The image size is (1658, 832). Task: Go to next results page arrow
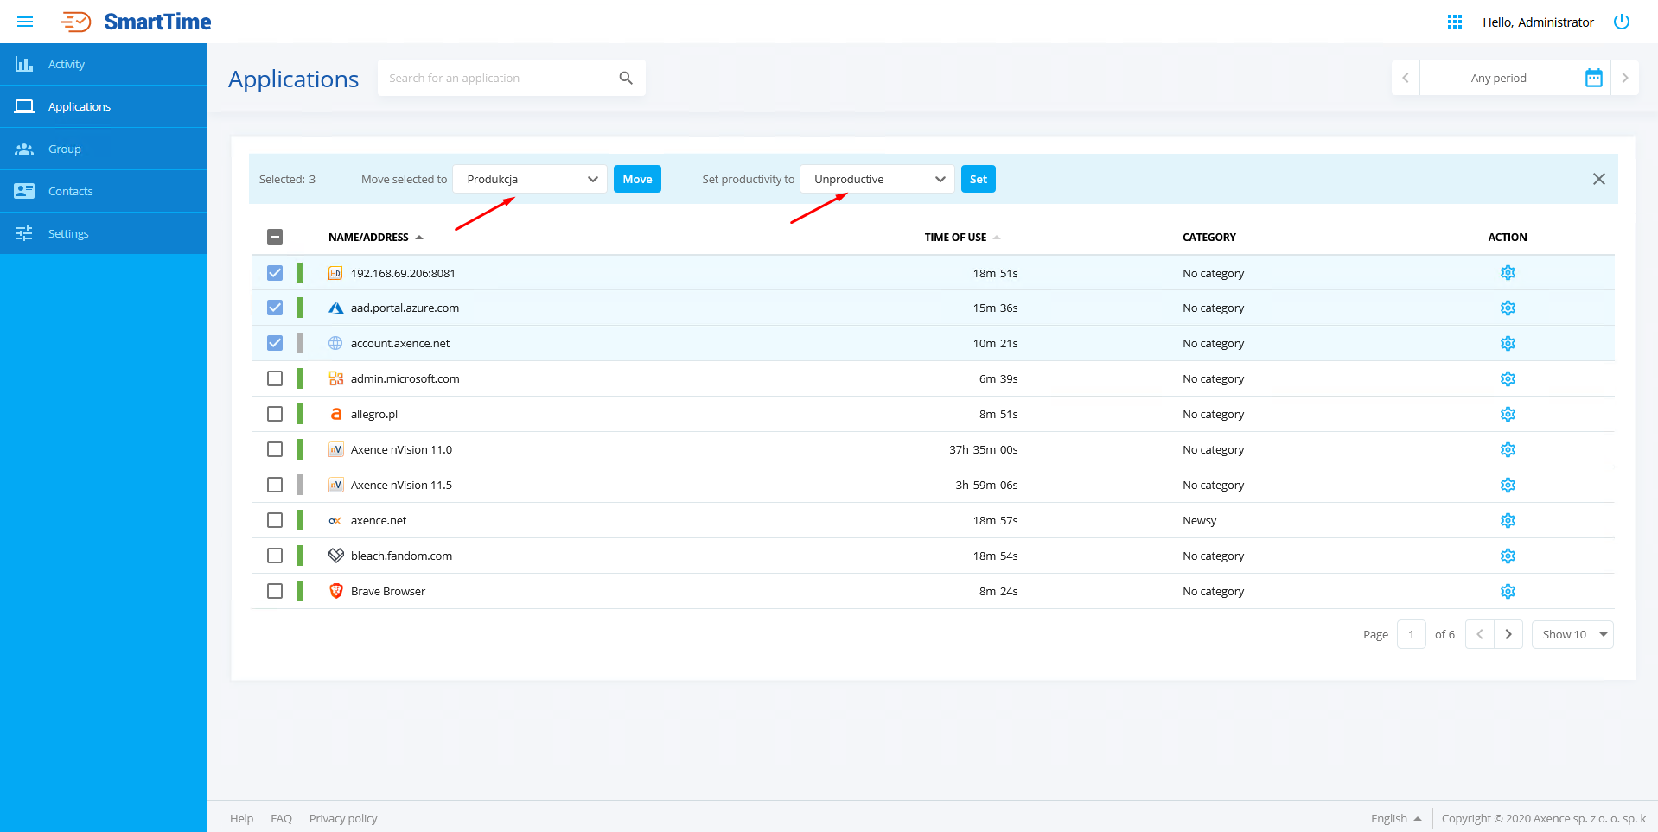(1508, 634)
